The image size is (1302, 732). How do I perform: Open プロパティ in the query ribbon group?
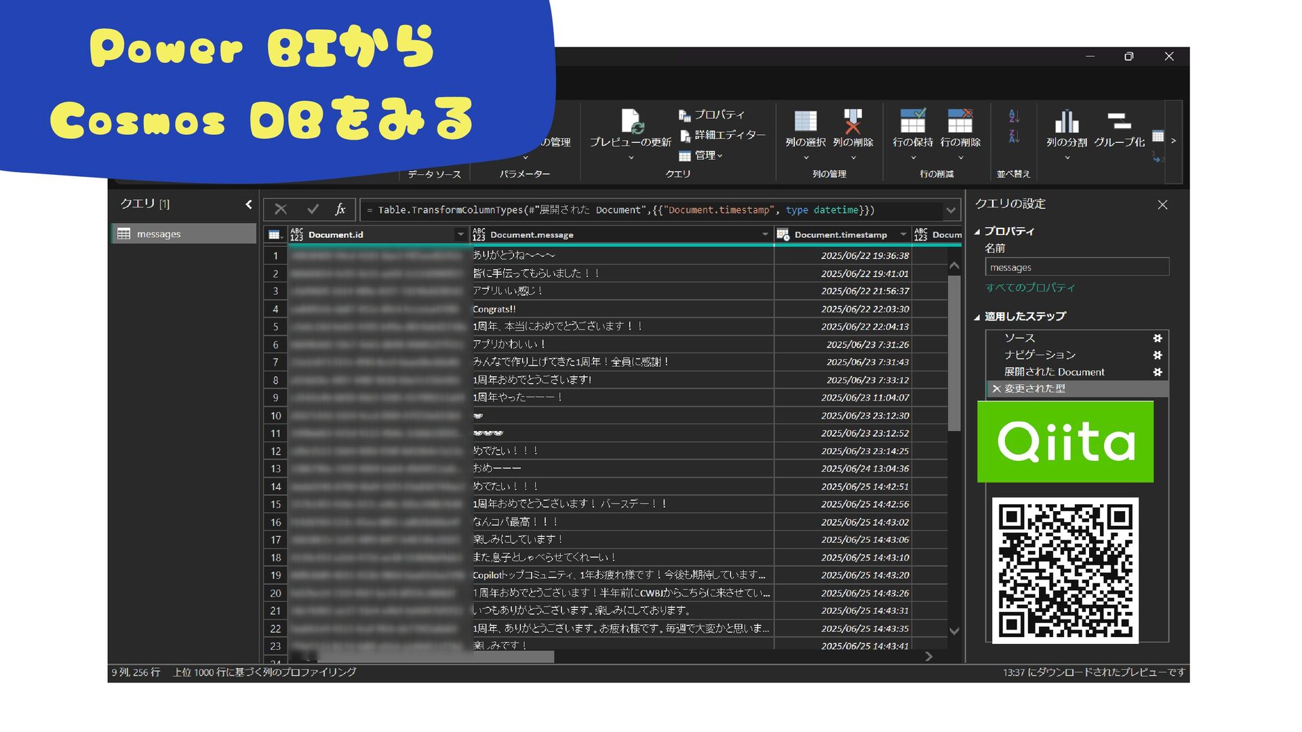711,115
